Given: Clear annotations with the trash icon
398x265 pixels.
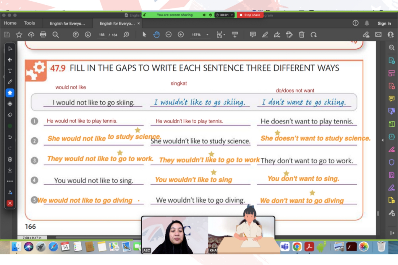Looking at the screenshot, I should click(x=10, y=159).
